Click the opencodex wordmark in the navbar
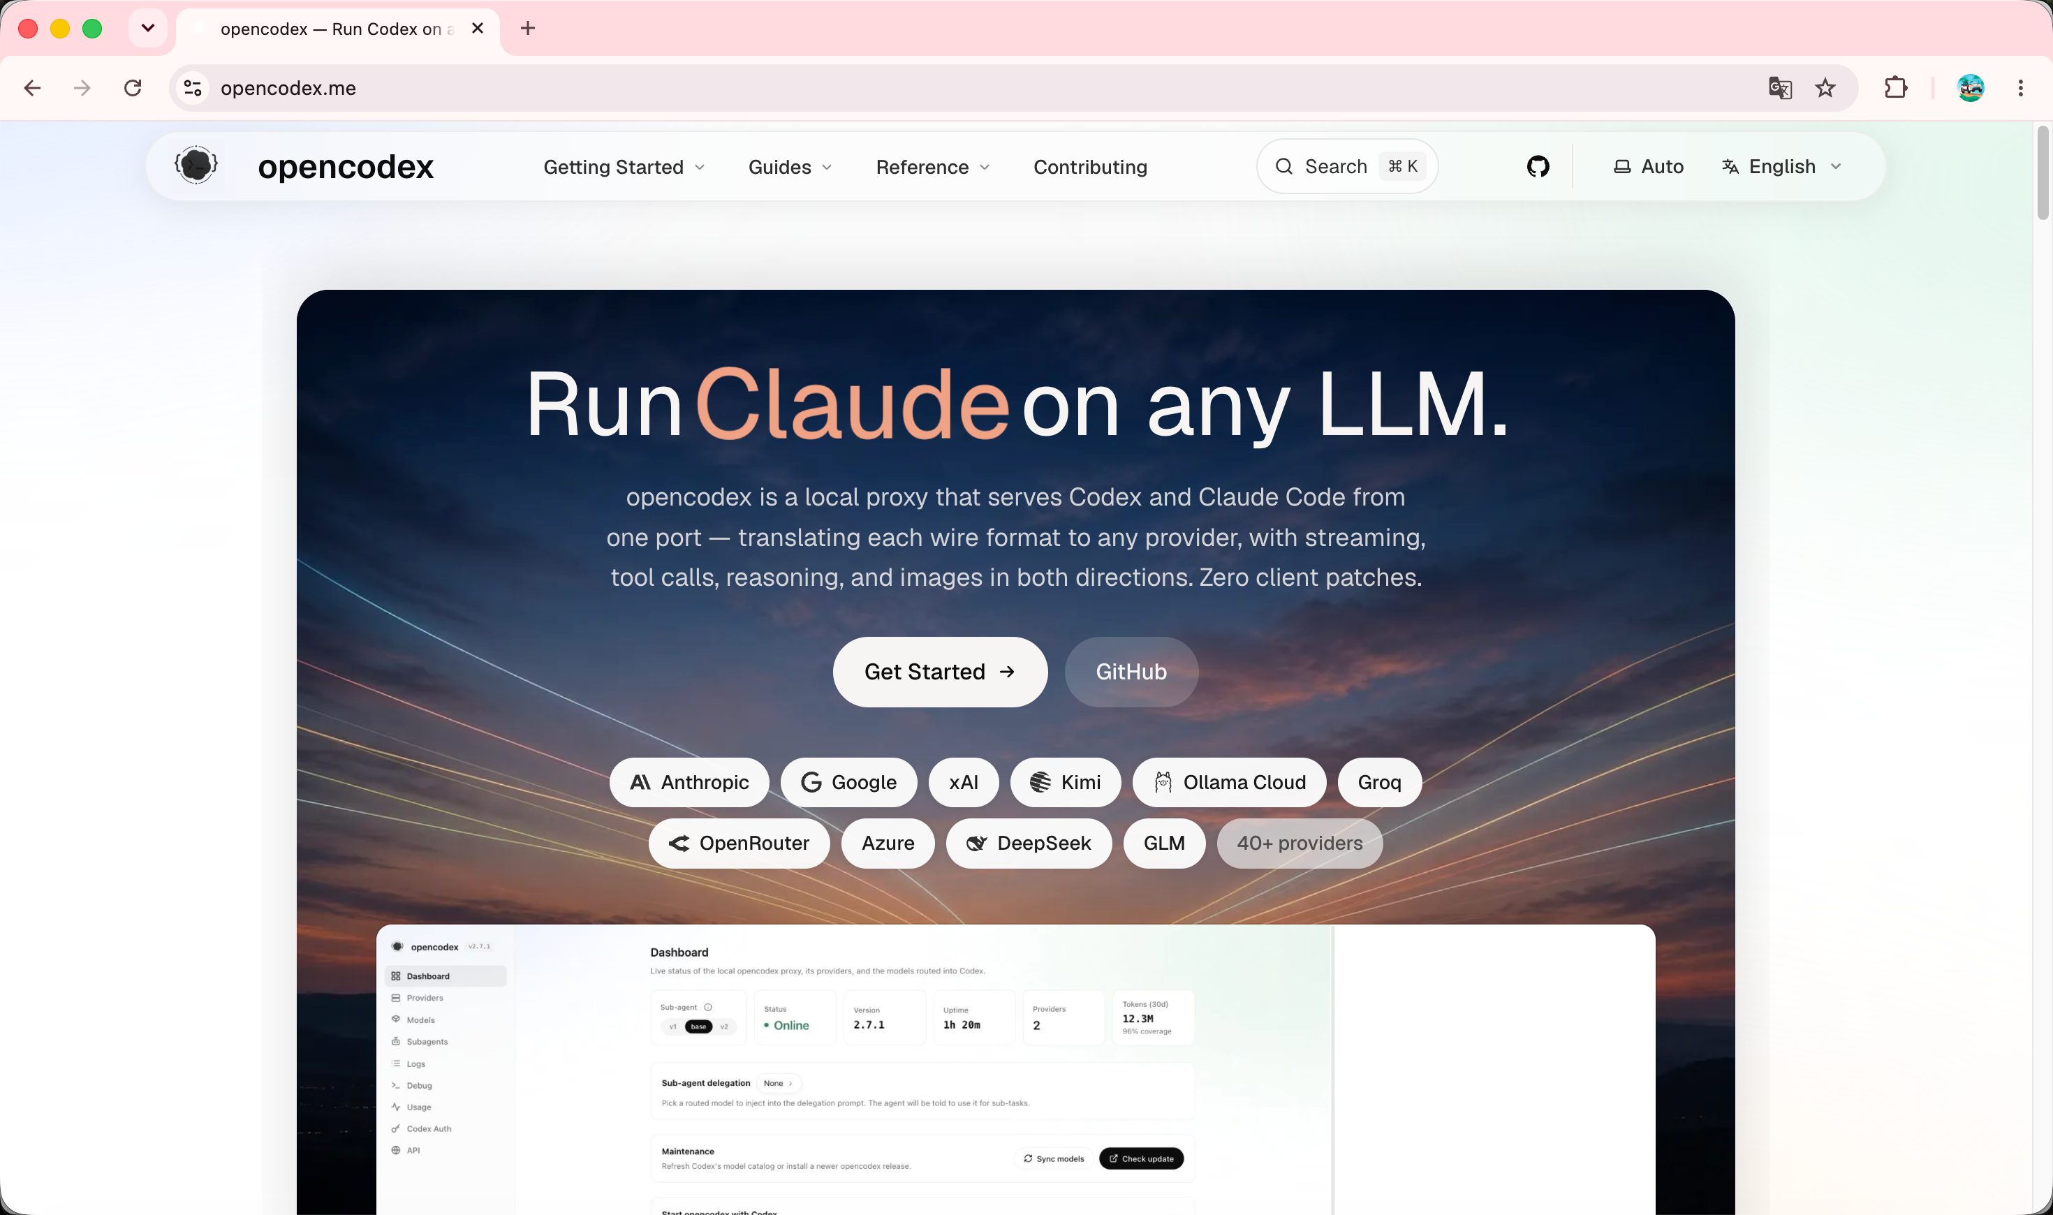This screenshot has width=2053, height=1215. [x=346, y=167]
